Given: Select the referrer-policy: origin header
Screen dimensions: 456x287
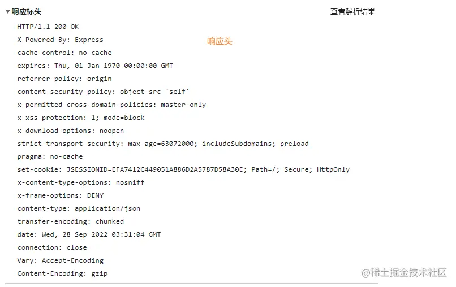Looking at the screenshot, I should (64, 79).
